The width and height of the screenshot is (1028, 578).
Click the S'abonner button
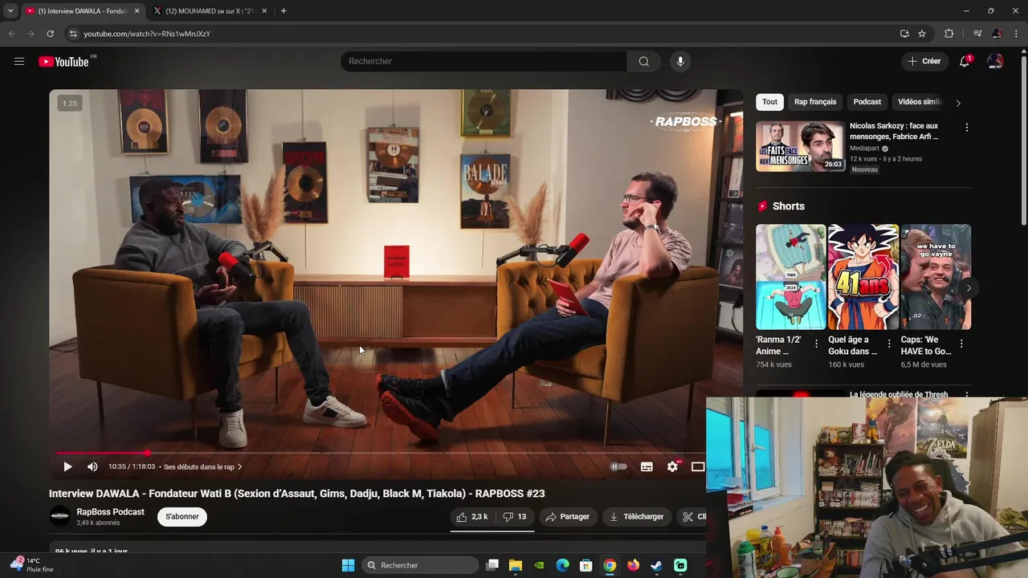pos(182,517)
